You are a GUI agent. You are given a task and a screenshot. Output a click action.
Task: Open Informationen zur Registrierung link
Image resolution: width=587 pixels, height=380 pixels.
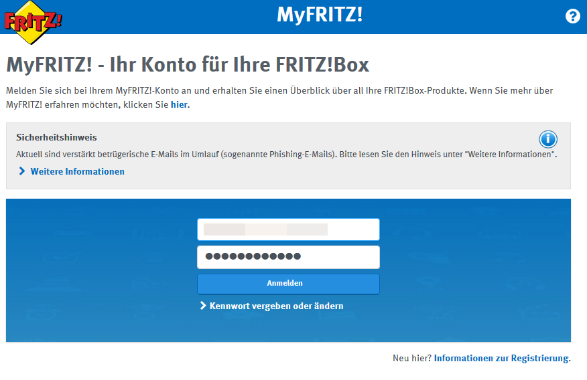[501, 359]
